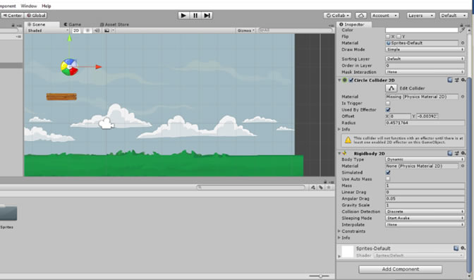Open the Window menu

tap(29, 6)
